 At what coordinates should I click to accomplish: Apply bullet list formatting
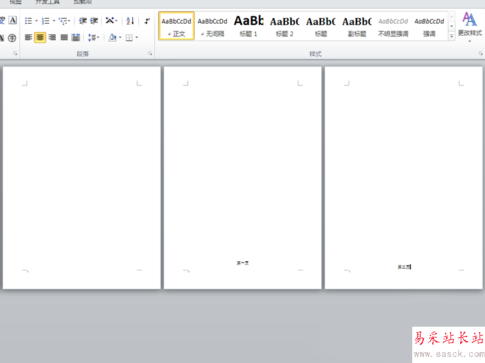click(x=28, y=21)
